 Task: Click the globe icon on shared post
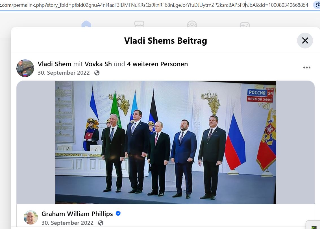[101, 223]
